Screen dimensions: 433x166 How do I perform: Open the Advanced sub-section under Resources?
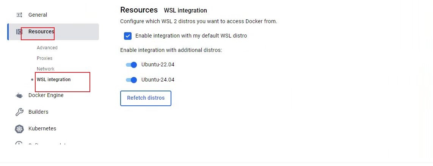(x=47, y=48)
